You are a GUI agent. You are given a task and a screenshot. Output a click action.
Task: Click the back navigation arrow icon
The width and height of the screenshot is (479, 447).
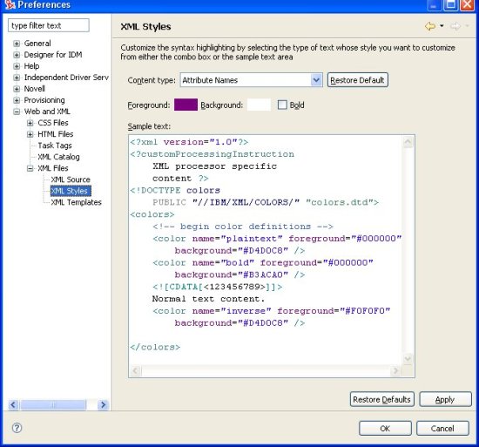430,26
